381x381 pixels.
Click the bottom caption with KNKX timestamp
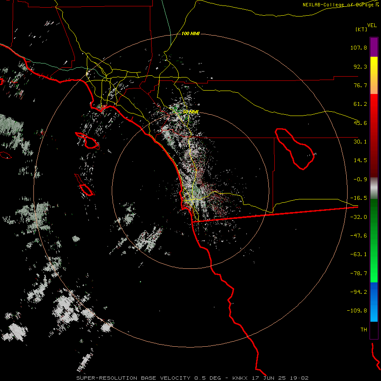pos(192,378)
